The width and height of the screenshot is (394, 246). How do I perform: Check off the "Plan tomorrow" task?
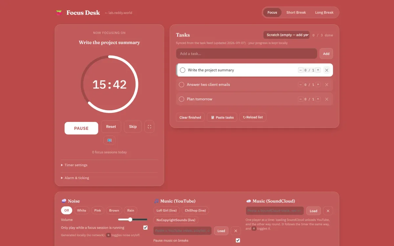tap(181, 99)
